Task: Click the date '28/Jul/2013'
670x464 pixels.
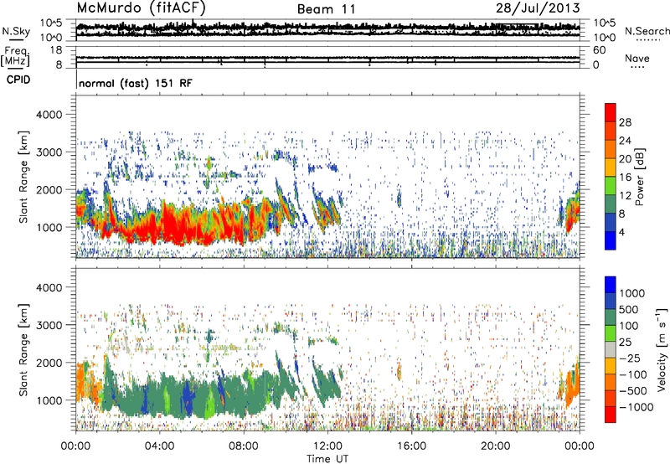Action: point(538,8)
